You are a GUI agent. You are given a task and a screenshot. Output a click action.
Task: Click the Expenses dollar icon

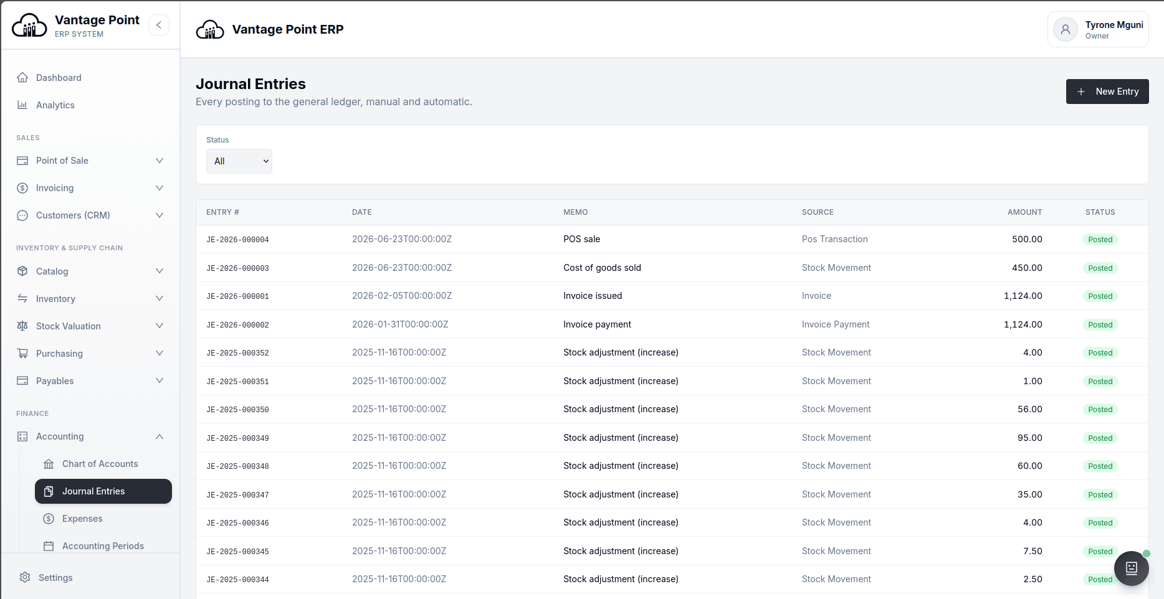coord(49,519)
